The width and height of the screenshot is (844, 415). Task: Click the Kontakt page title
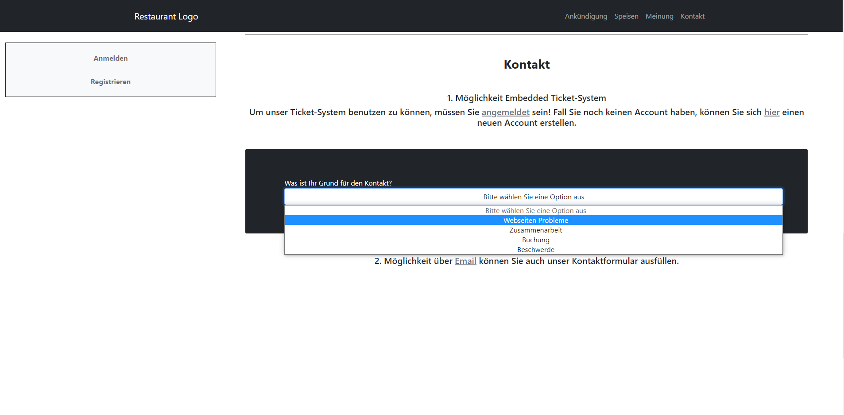point(526,64)
